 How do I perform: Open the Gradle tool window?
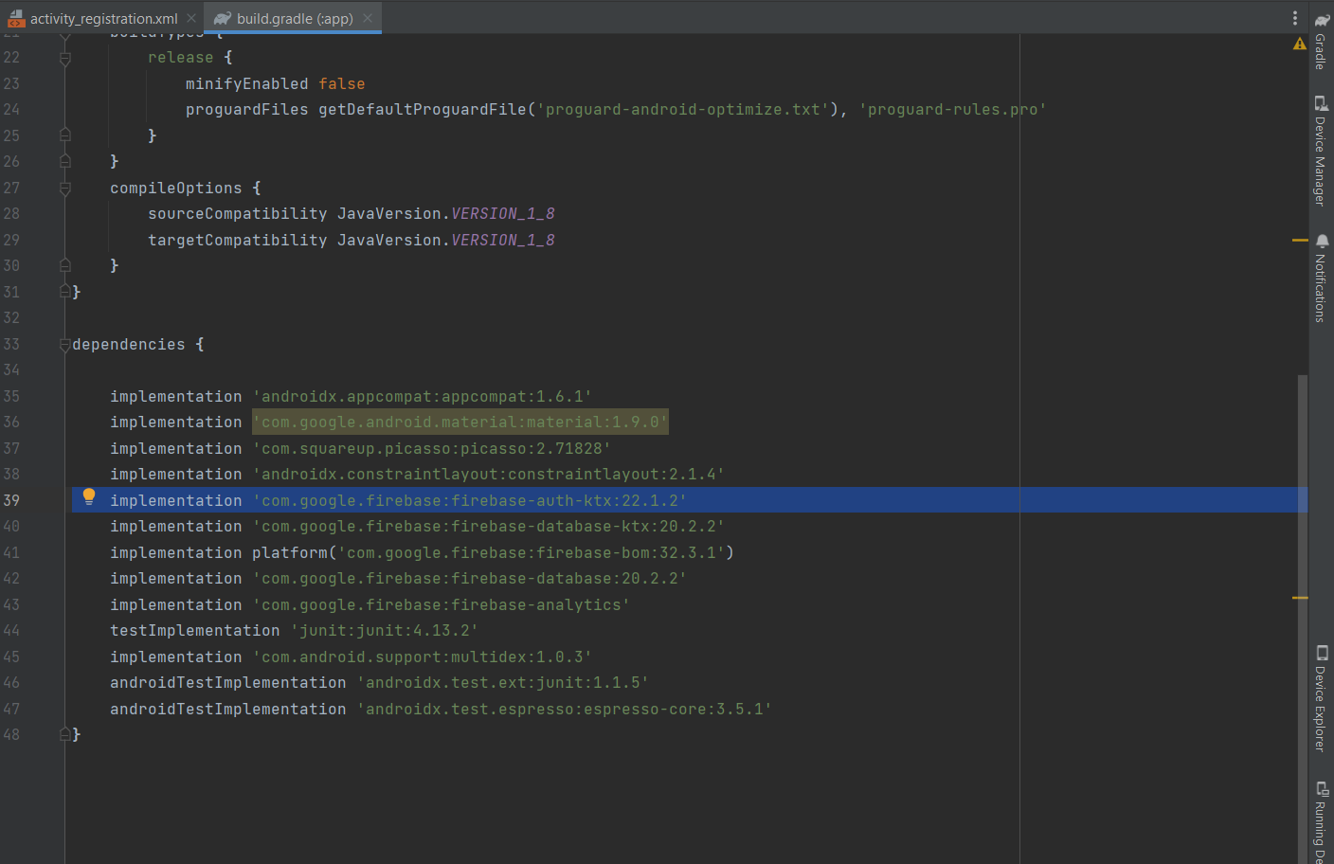(x=1321, y=42)
